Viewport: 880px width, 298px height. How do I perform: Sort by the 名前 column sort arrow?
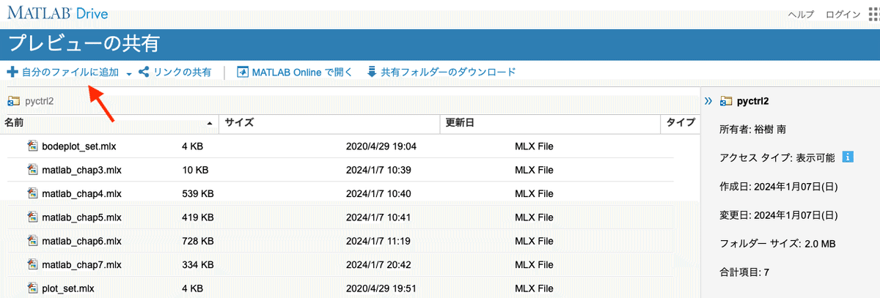coord(210,123)
